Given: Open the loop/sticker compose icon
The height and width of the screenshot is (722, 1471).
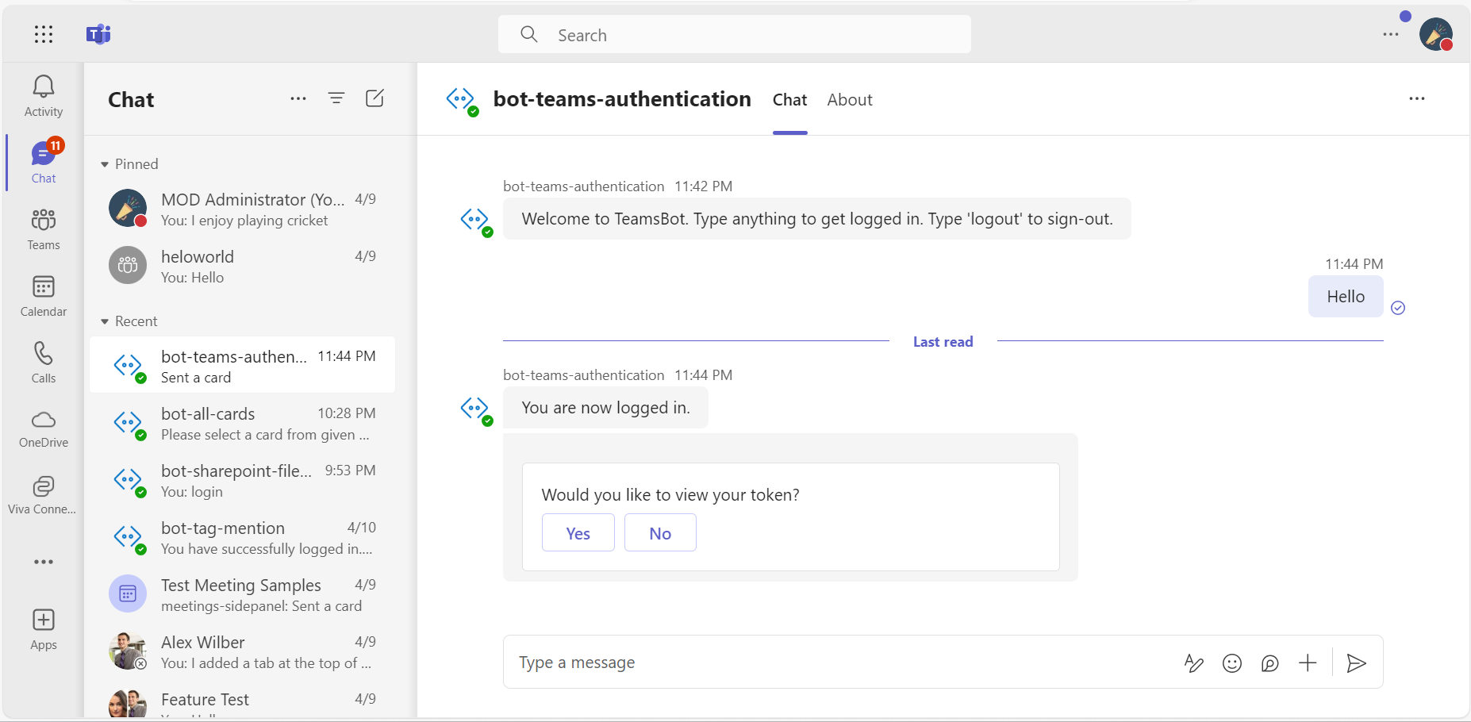Looking at the screenshot, I should [1270, 662].
